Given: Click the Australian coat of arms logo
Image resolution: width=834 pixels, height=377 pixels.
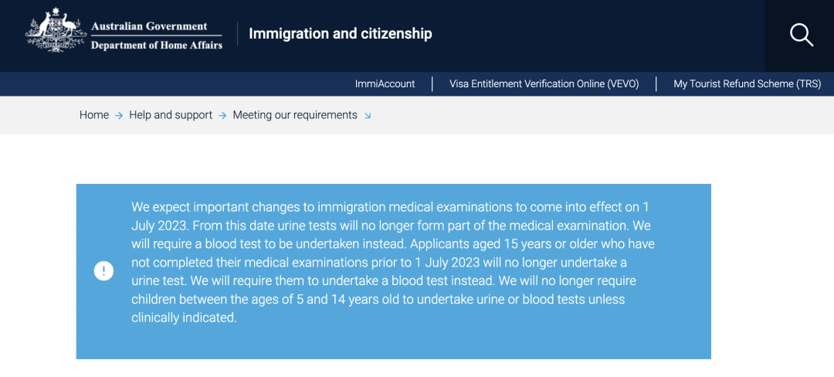Looking at the screenshot, I should coord(56,32).
